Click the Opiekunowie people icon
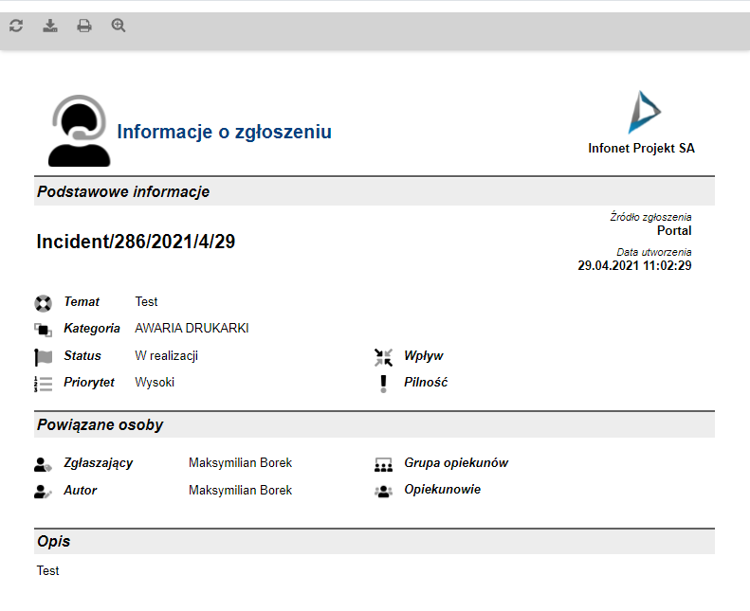 coord(383,491)
